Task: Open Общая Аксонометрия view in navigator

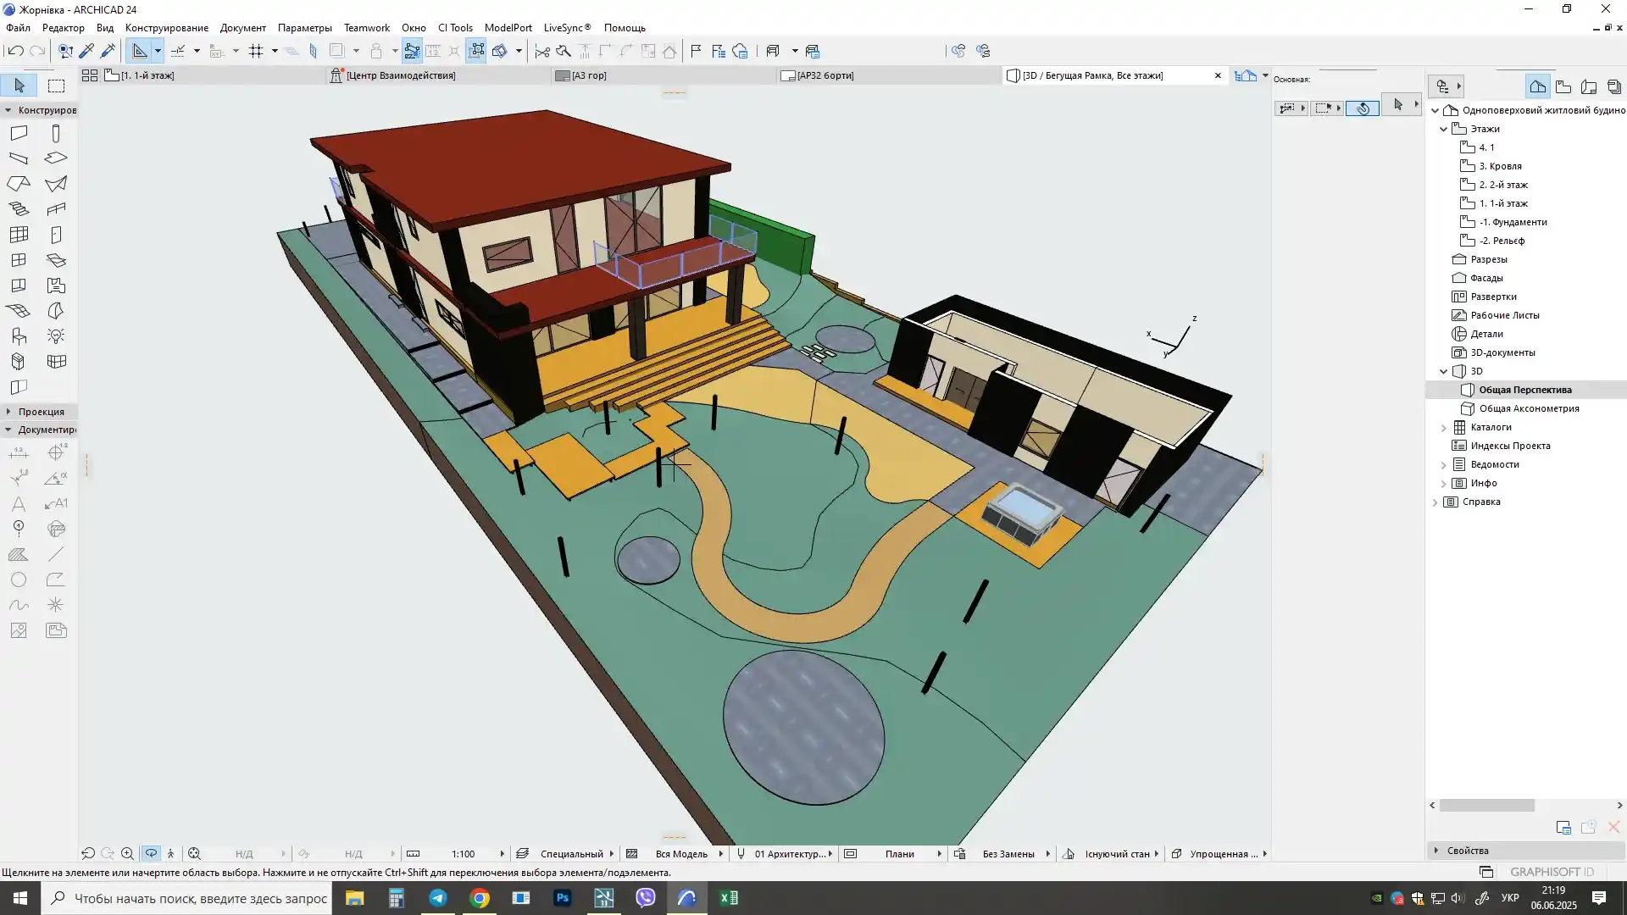Action: [1529, 408]
